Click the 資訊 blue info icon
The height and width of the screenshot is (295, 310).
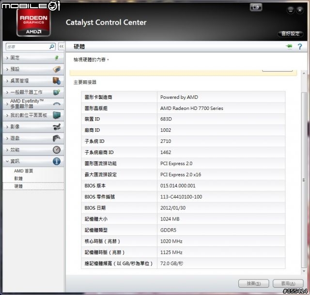(x=57, y=161)
